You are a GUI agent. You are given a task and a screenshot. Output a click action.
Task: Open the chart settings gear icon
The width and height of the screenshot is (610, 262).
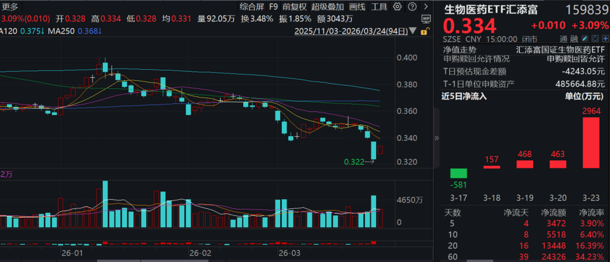tap(397, 7)
